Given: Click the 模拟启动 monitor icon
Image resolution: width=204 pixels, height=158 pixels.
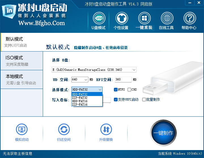Looking at the screenshot, I should tap(22, 129).
